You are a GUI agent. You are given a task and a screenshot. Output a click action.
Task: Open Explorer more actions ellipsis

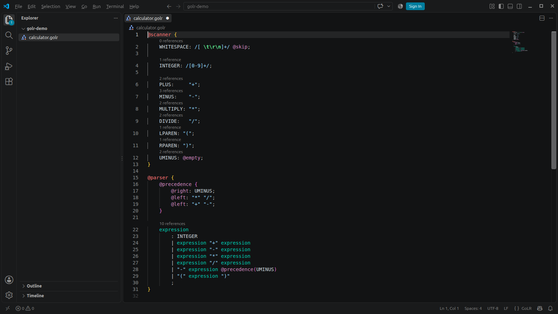pyautogui.click(x=116, y=18)
